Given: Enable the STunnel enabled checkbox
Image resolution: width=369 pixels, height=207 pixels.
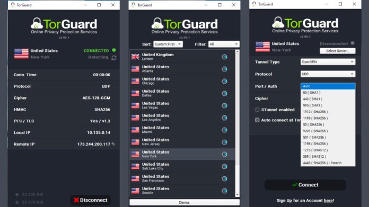Looking at the screenshot, I should click(257, 110).
